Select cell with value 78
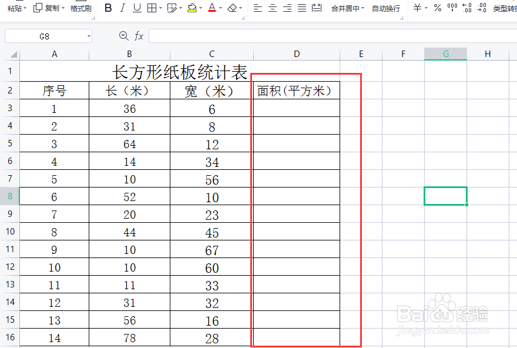517x348 pixels. (x=130, y=337)
